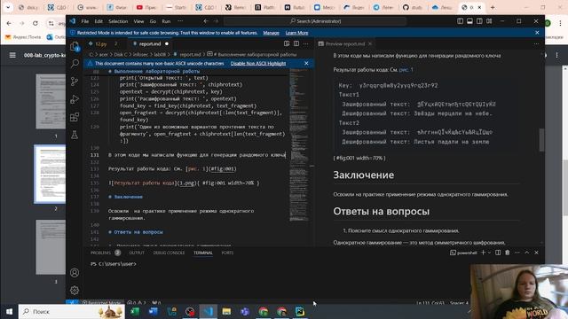Open the Debug Console panel tab
The height and width of the screenshot is (319, 568).
[x=169, y=253]
